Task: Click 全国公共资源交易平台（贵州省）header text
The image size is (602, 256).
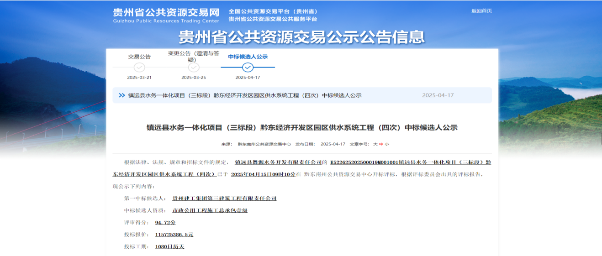Action: [273, 11]
